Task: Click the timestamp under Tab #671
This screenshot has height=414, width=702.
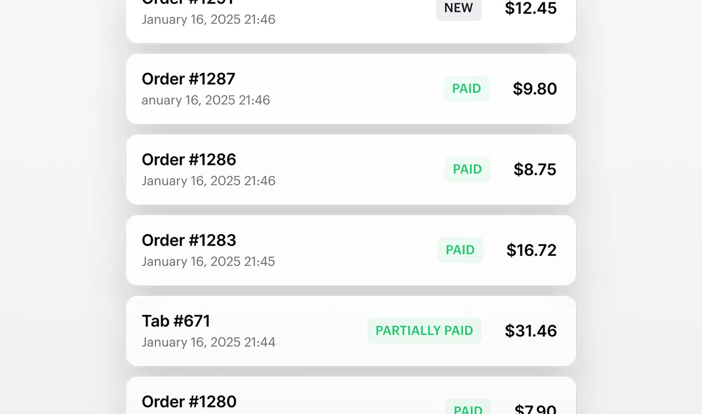Action: tap(208, 342)
